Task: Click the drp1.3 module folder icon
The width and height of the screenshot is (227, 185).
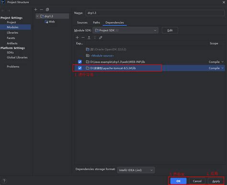Action: point(42,16)
